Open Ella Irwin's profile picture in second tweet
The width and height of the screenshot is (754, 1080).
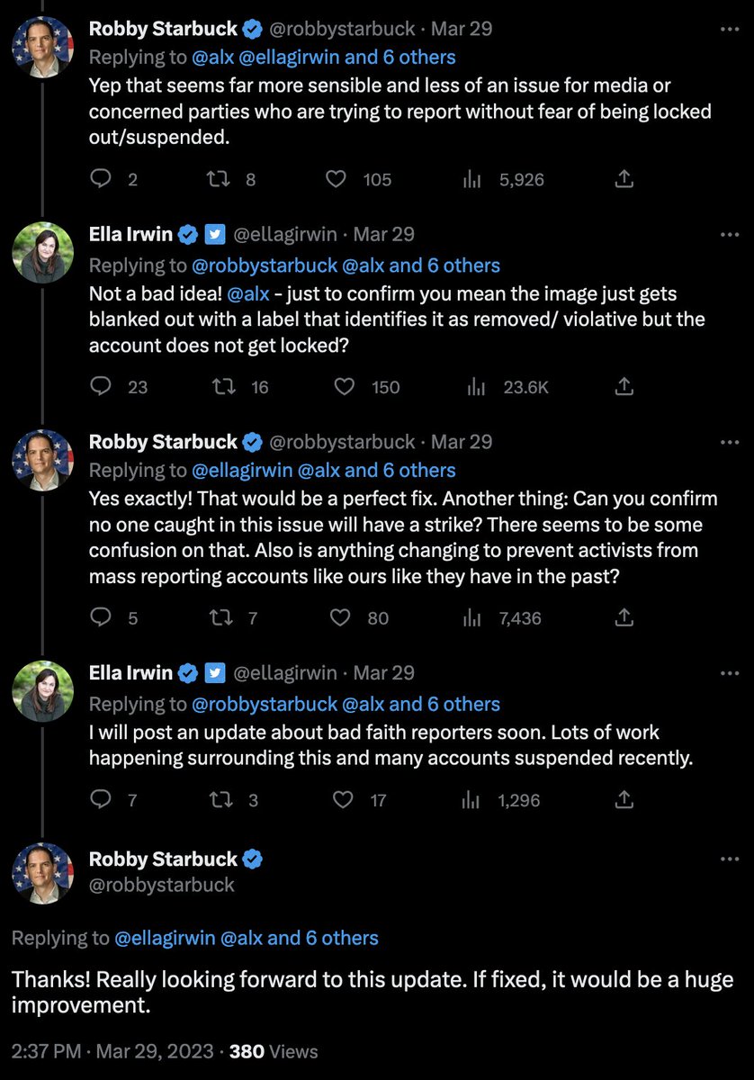point(42,252)
